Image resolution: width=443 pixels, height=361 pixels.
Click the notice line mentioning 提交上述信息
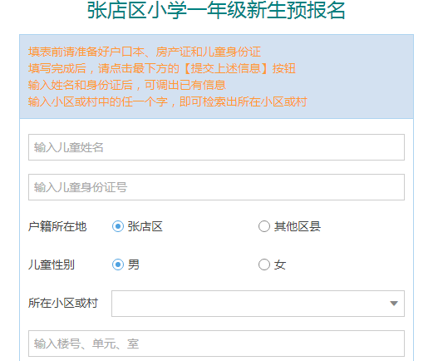162,68
